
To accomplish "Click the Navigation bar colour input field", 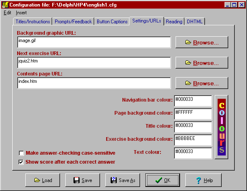I will click(x=192, y=101).
